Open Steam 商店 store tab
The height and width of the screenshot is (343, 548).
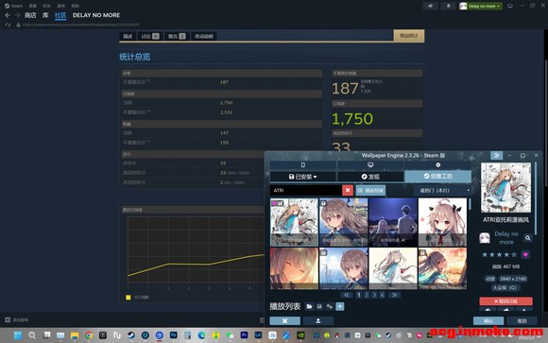point(30,15)
